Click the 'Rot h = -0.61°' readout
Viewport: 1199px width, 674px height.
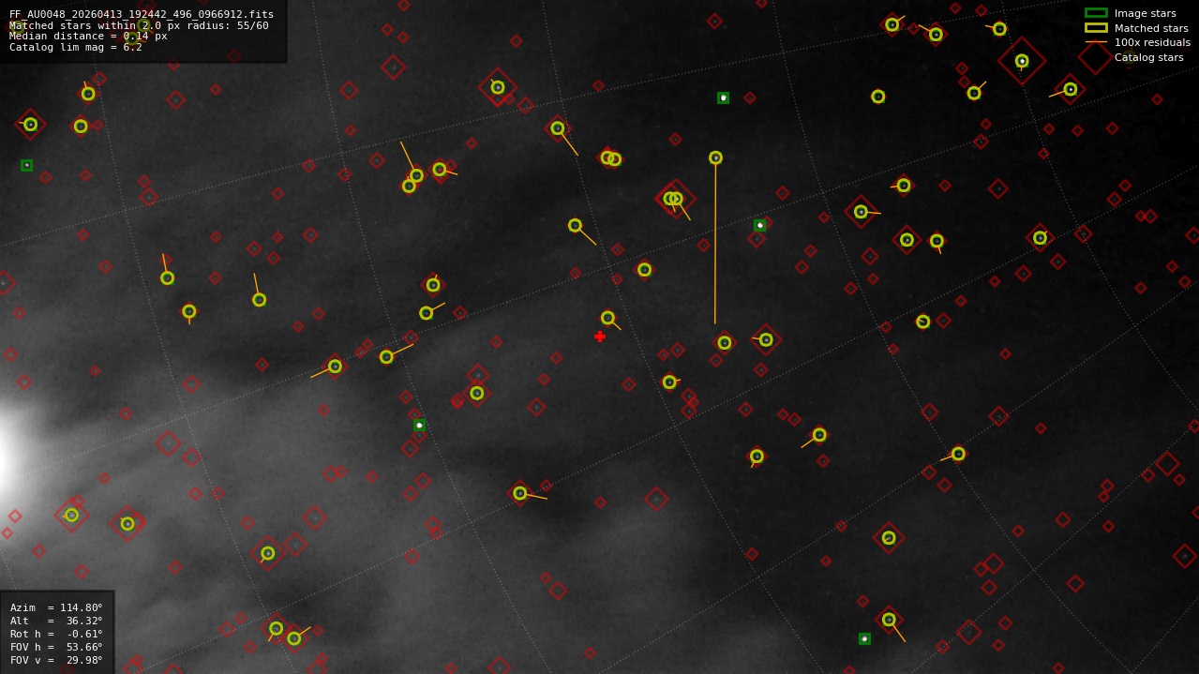[56, 634]
